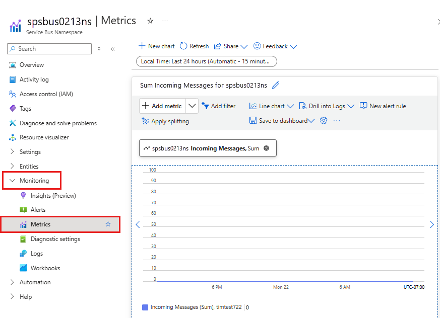Click Apply splitting
Image resolution: width=440 pixels, height=318 pixels.
[165, 121]
